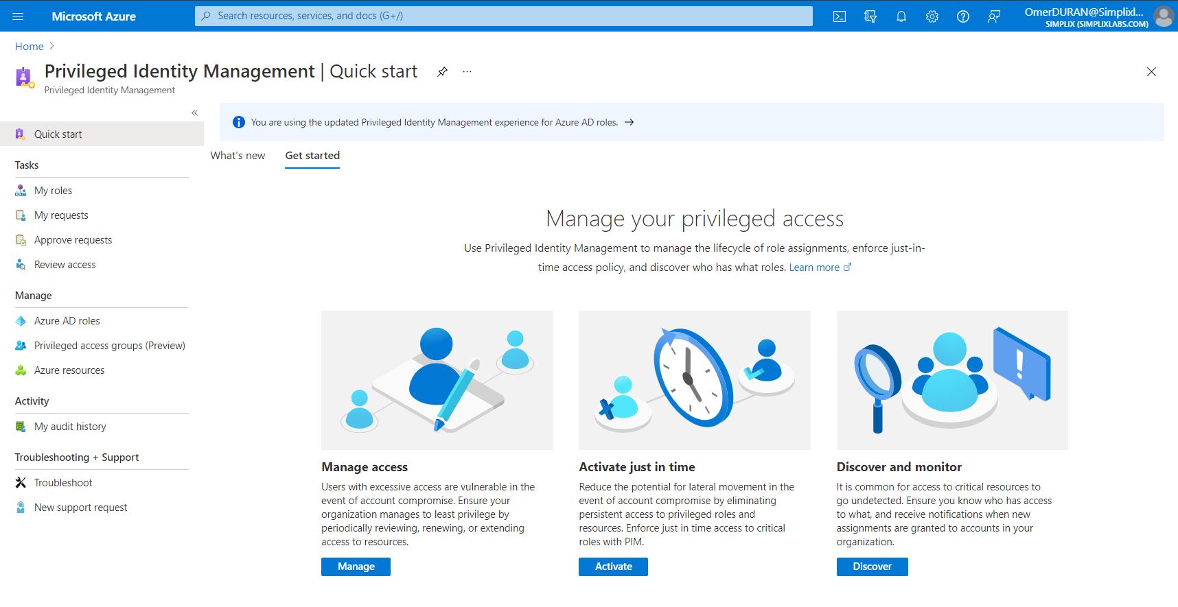The width and height of the screenshot is (1178, 607).
Task: Click the Privileged access groups icon
Action: [21, 346]
